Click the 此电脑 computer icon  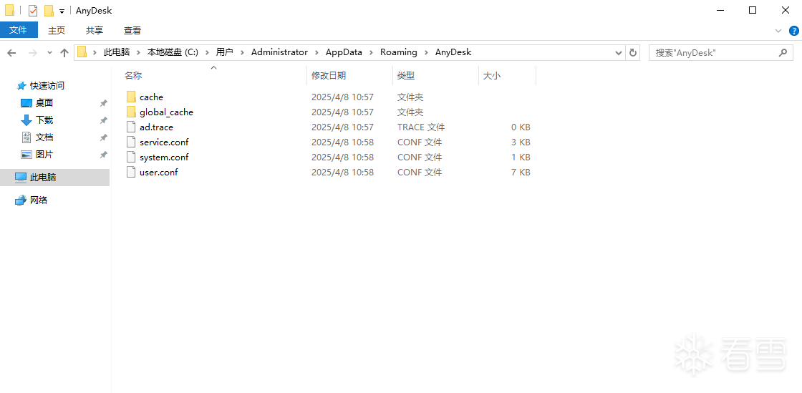click(21, 178)
